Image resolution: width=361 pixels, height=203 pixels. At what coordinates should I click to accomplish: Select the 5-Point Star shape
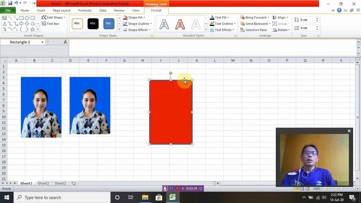33,29
